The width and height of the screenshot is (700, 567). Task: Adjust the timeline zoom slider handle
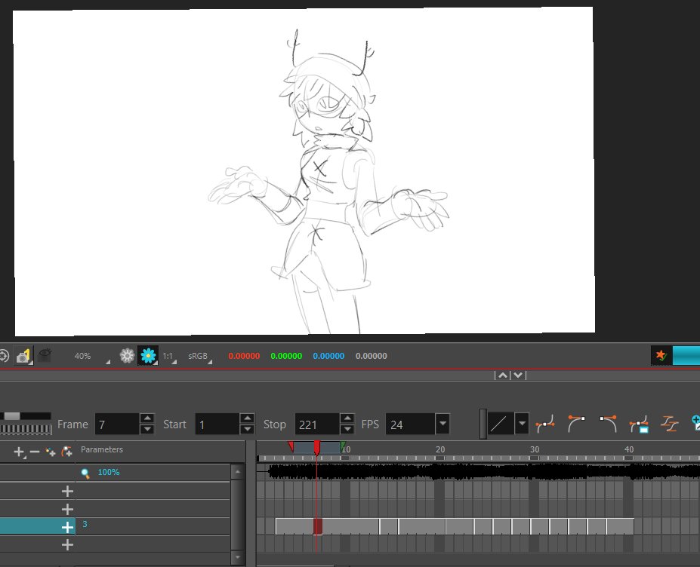[12, 416]
